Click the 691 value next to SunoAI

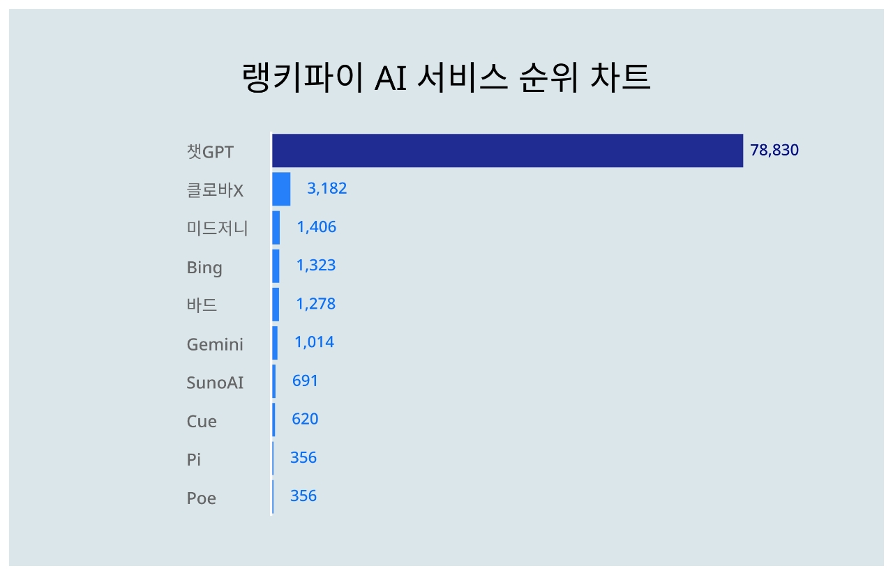[306, 381]
